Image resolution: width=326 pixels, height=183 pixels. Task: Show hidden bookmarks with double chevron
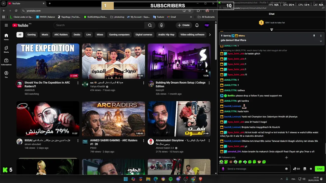(191, 17)
